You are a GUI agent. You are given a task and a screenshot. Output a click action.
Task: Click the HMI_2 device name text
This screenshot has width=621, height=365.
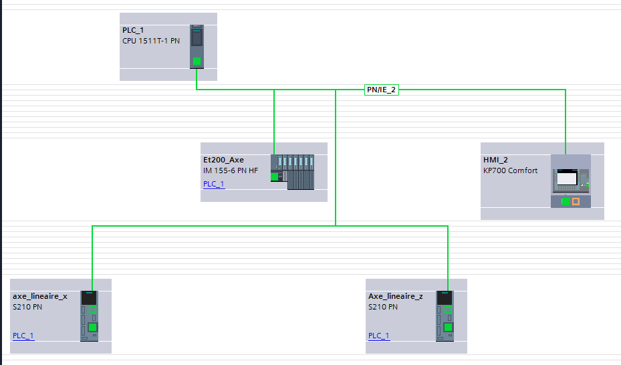point(495,160)
